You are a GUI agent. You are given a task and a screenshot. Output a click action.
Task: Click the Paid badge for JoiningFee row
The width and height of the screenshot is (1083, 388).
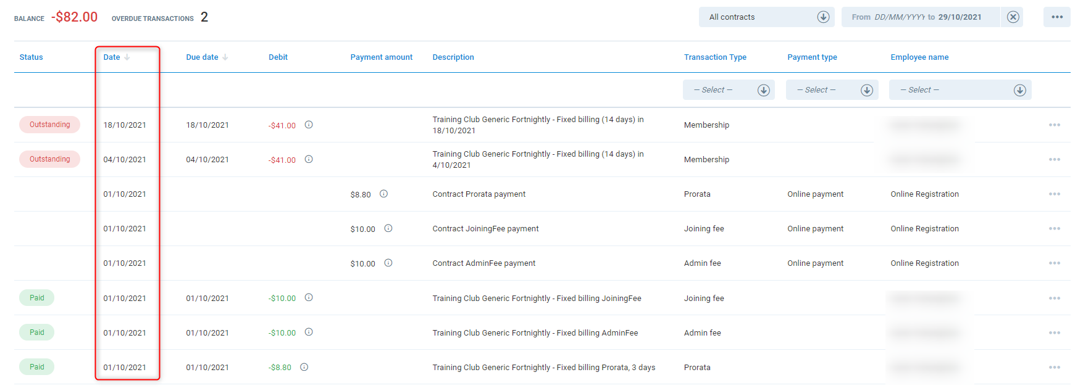pos(36,298)
